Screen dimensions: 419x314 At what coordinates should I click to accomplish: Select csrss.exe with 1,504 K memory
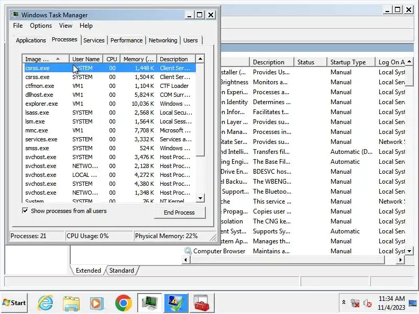pyautogui.click(x=110, y=77)
